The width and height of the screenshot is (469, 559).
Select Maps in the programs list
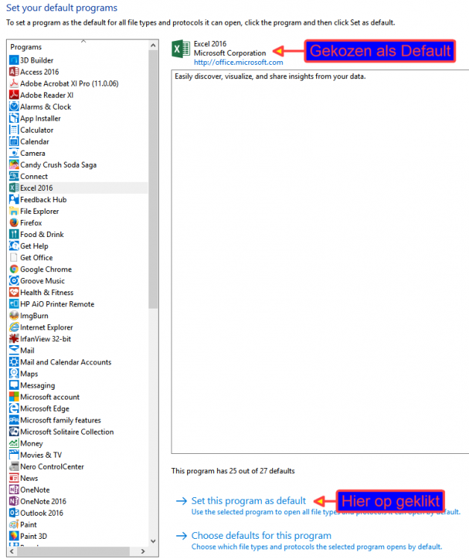pos(29,373)
